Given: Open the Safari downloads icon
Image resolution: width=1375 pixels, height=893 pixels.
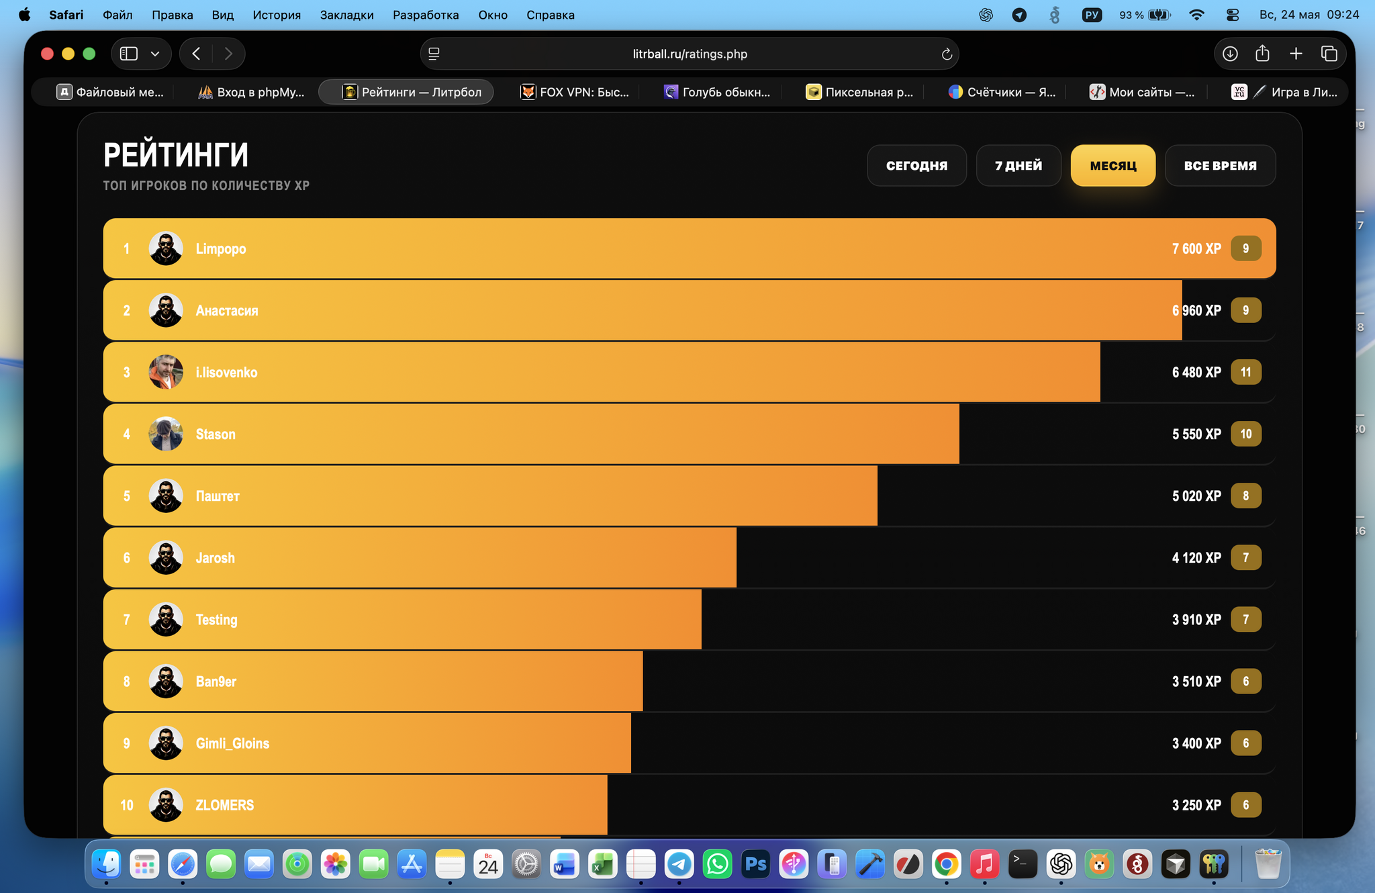Looking at the screenshot, I should (x=1230, y=54).
